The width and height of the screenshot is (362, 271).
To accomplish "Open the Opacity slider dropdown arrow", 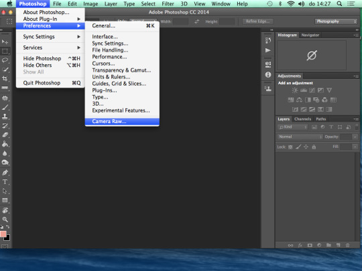I will [355, 137].
